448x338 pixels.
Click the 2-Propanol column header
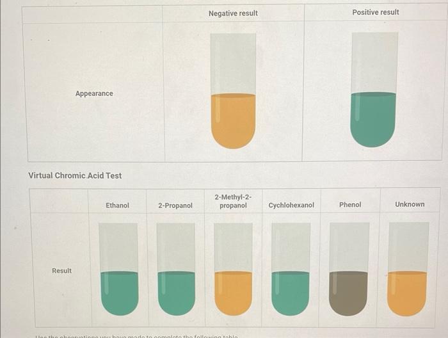pyautogui.click(x=175, y=205)
